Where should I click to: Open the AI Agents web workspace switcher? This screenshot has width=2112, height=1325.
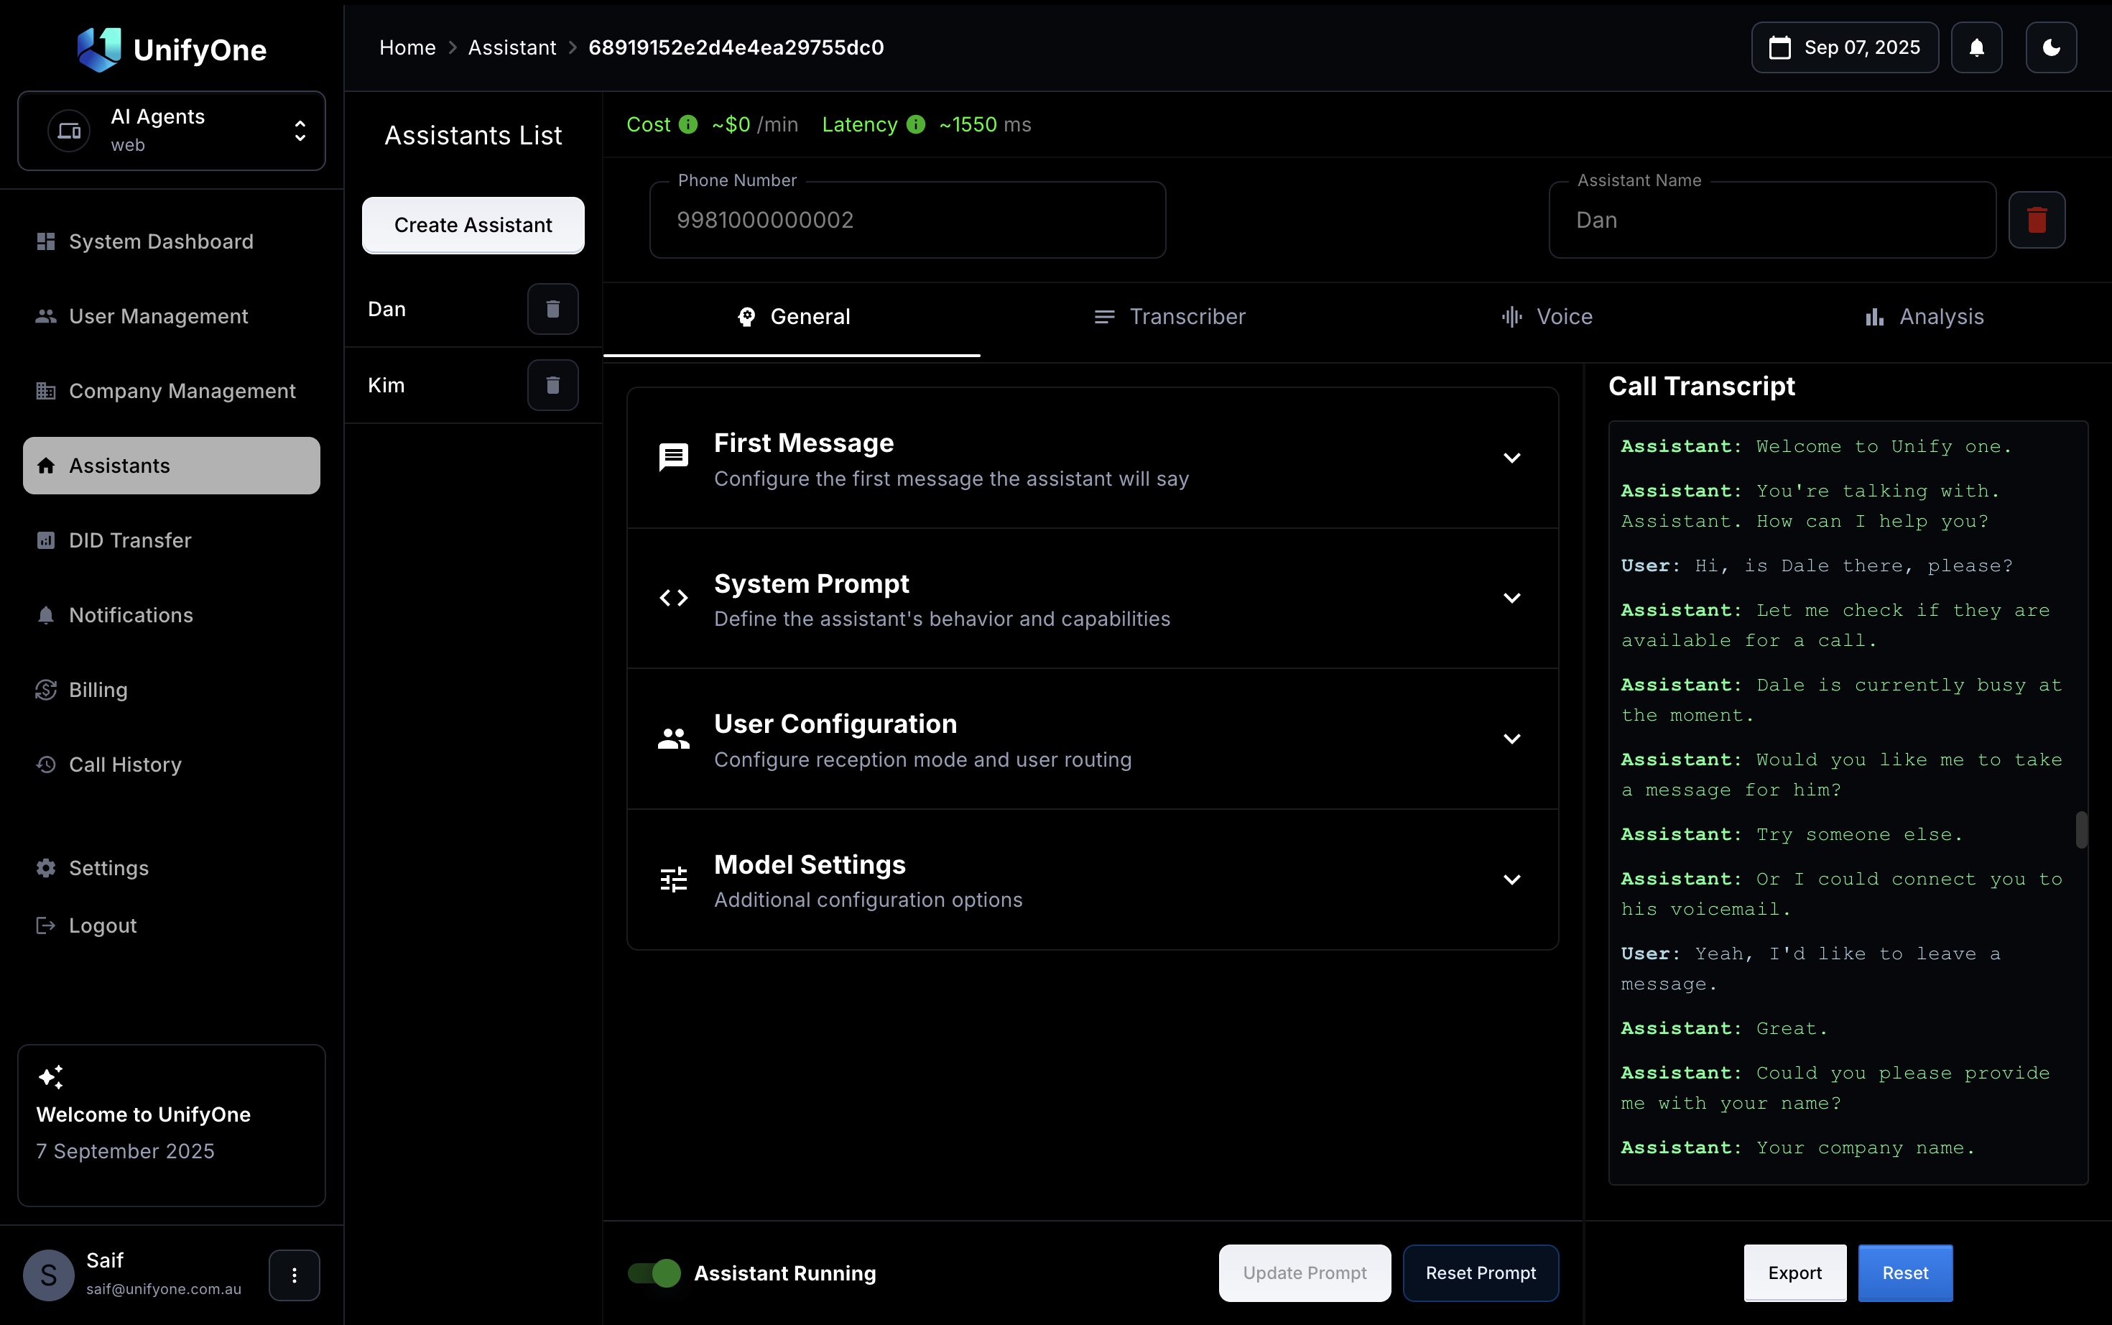pyautogui.click(x=172, y=131)
